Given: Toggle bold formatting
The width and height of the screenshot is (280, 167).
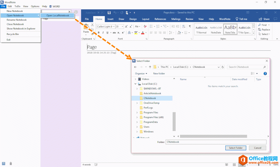Looking at the screenshot, I should [x=99, y=32].
